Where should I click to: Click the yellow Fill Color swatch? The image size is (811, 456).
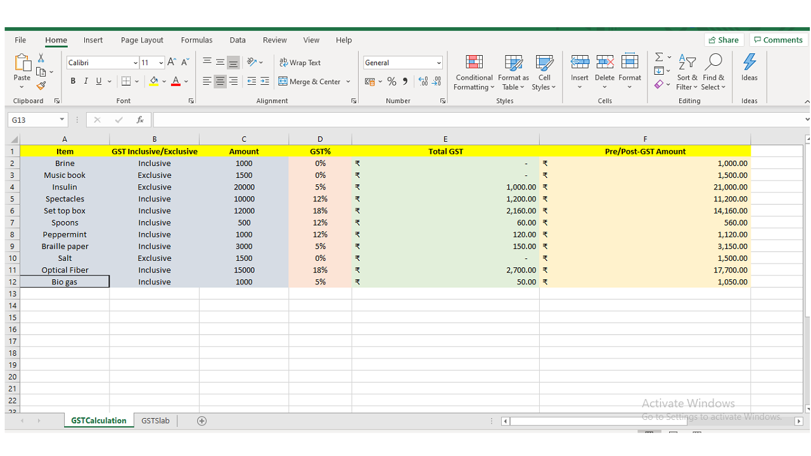click(x=153, y=81)
